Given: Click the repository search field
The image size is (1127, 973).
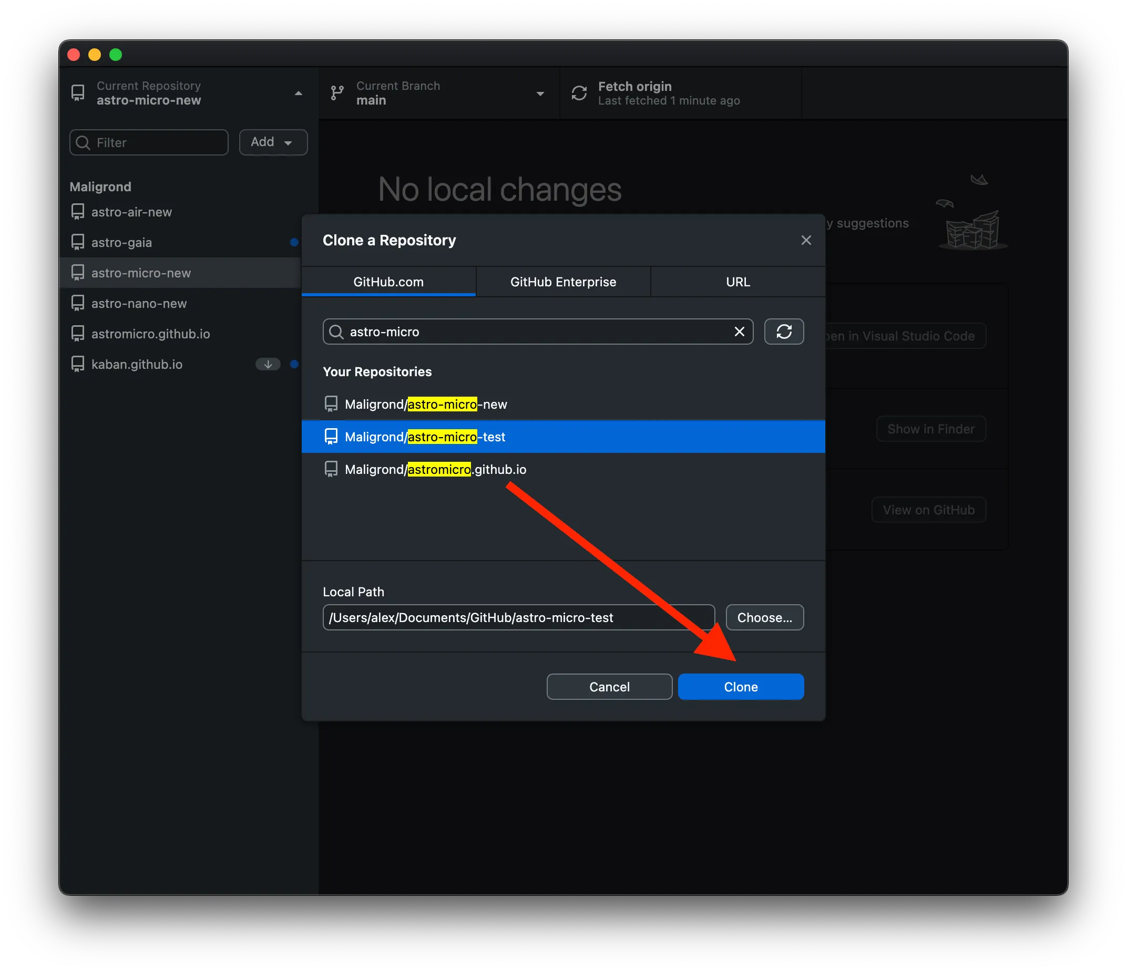Looking at the screenshot, I should 537,332.
